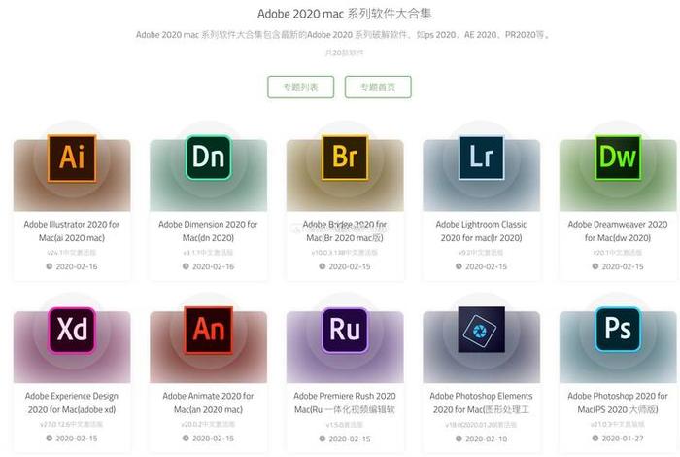Click the clock icon on Animate card
680x457 pixels.
point(186,439)
